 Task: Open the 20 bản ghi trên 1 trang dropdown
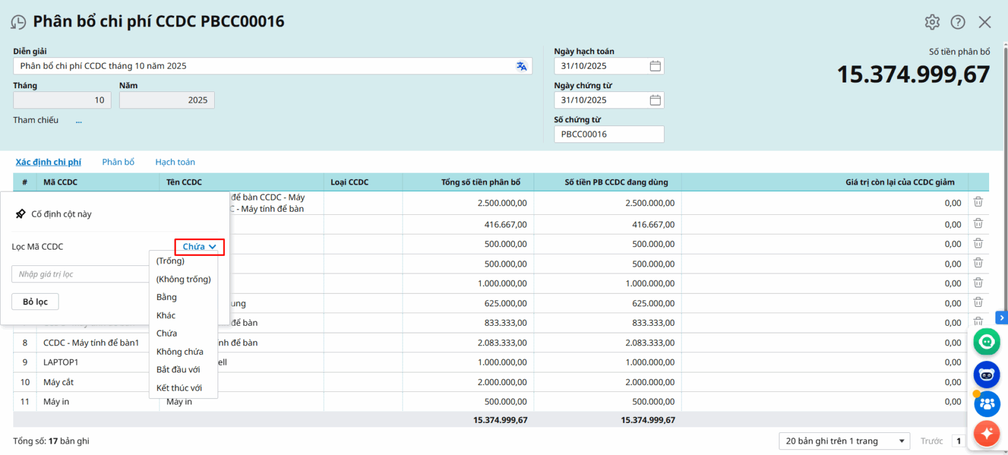844,441
